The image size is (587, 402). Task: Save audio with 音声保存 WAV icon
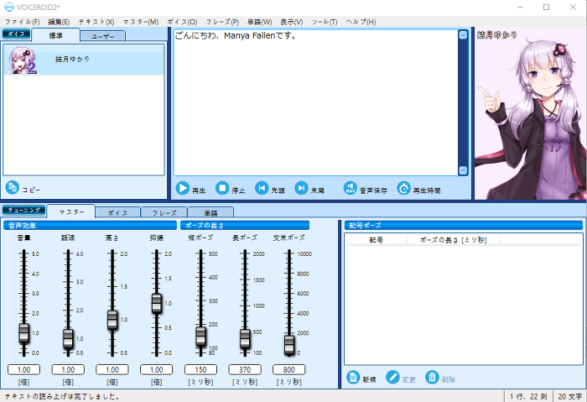pyautogui.click(x=351, y=188)
